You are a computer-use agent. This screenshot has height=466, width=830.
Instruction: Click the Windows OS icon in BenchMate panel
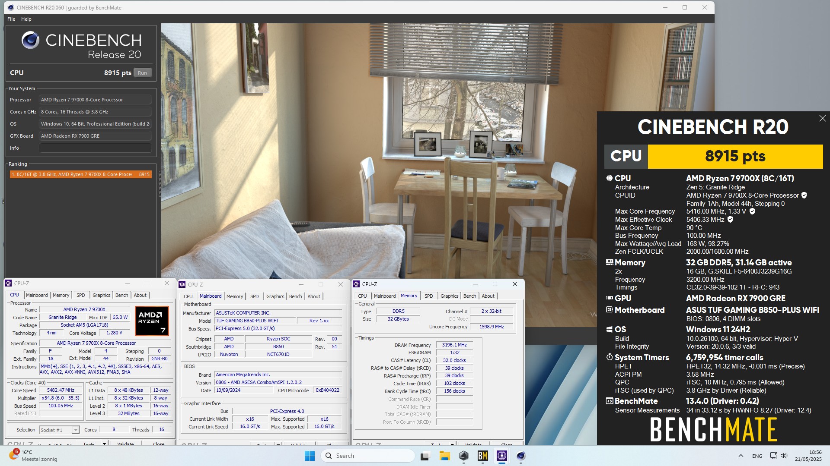point(610,329)
